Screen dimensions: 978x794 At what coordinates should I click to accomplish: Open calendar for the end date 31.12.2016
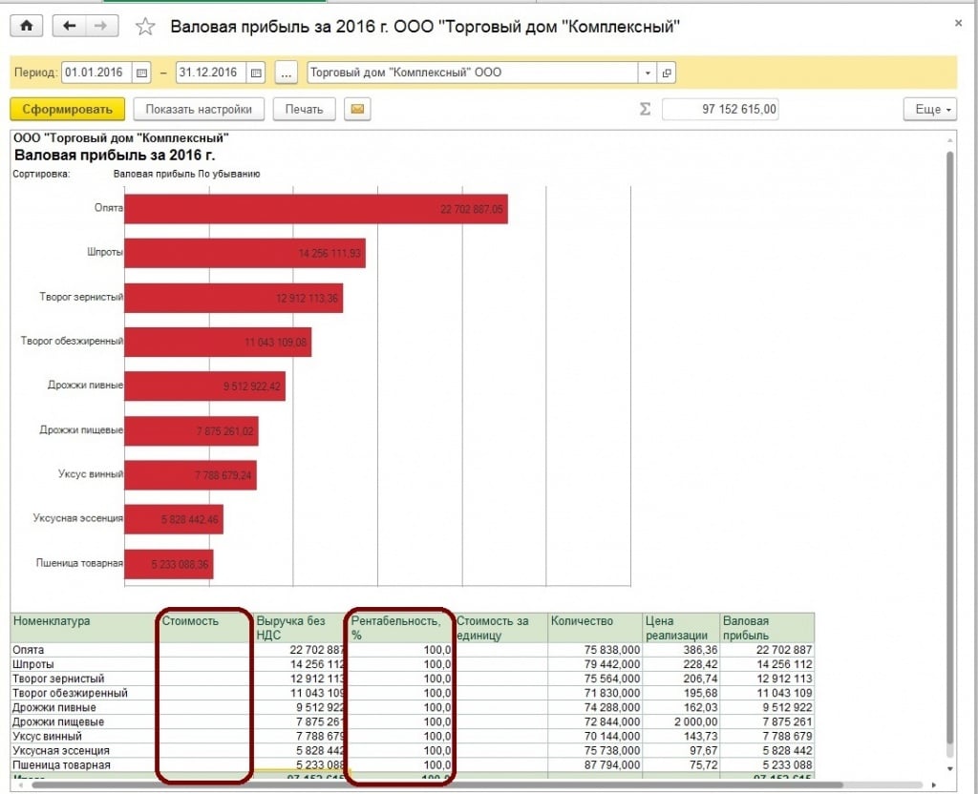click(255, 73)
